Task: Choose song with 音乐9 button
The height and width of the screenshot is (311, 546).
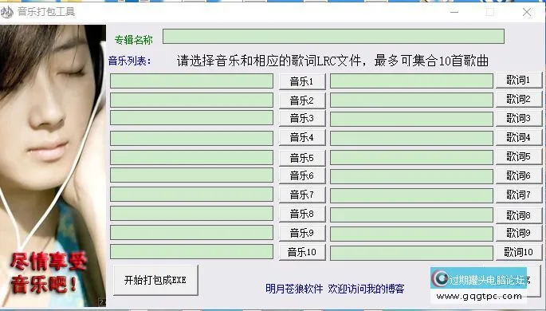Action: click(x=302, y=233)
